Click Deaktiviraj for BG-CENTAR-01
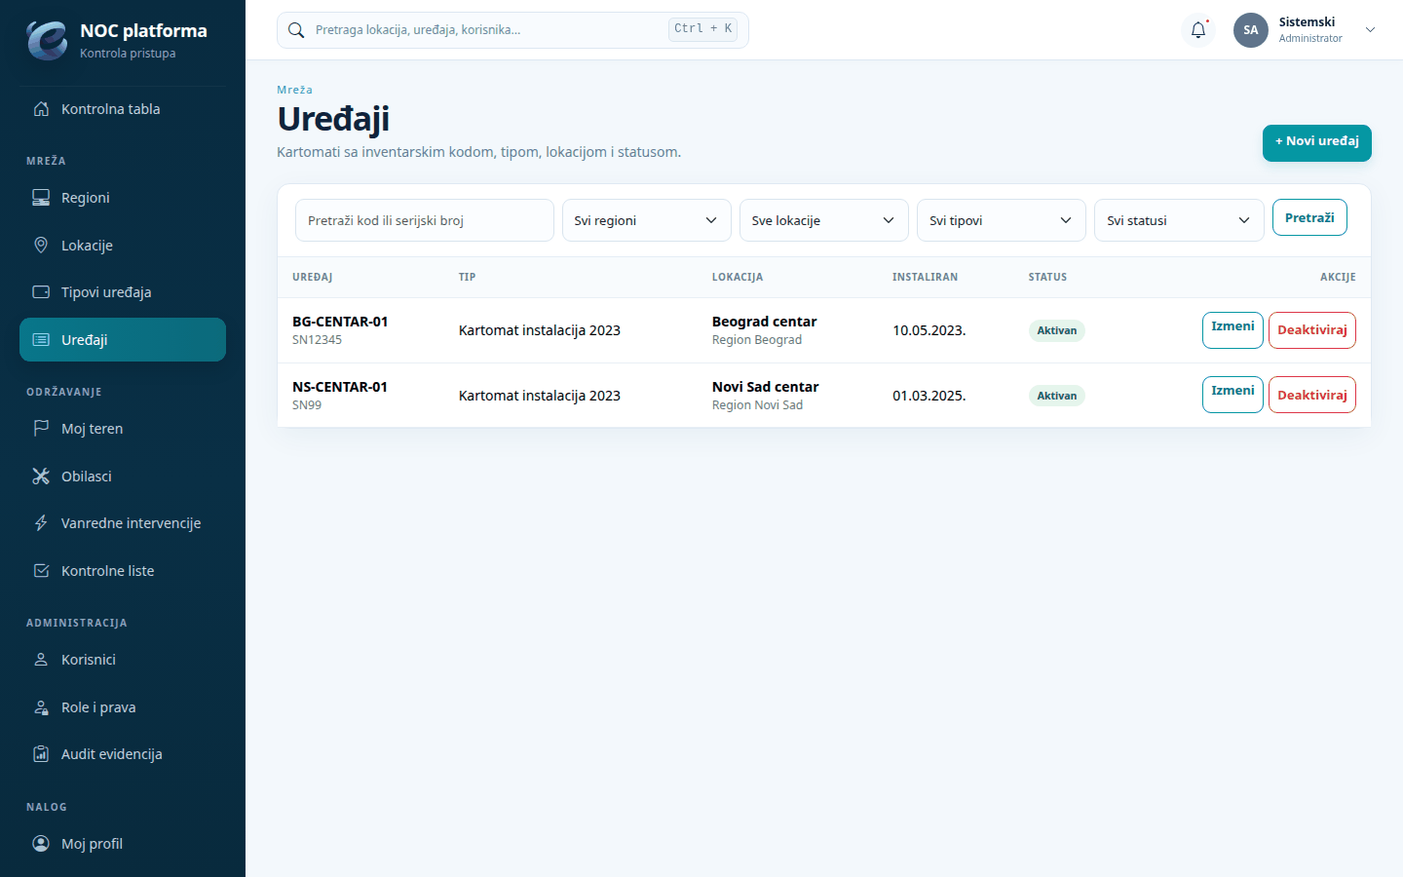 [x=1312, y=329]
